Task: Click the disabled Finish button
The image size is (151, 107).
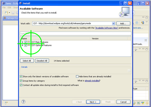Action: (108, 102)
